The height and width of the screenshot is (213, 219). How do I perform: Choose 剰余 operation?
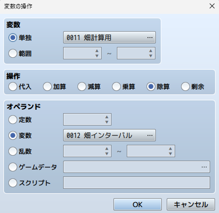(185, 86)
